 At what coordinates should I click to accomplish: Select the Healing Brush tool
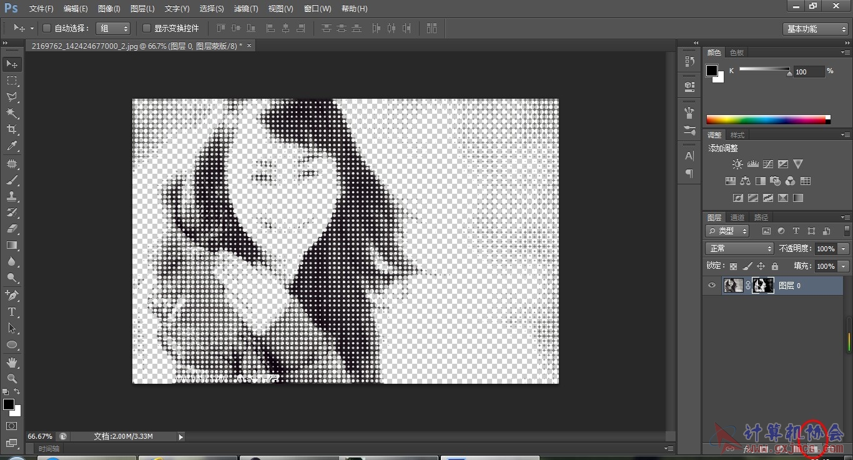[x=12, y=164]
